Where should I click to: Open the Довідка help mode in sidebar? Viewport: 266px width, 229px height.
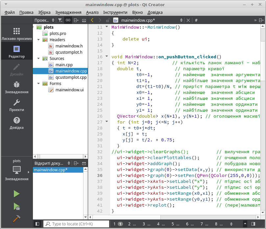pyautogui.click(x=16, y=123)
